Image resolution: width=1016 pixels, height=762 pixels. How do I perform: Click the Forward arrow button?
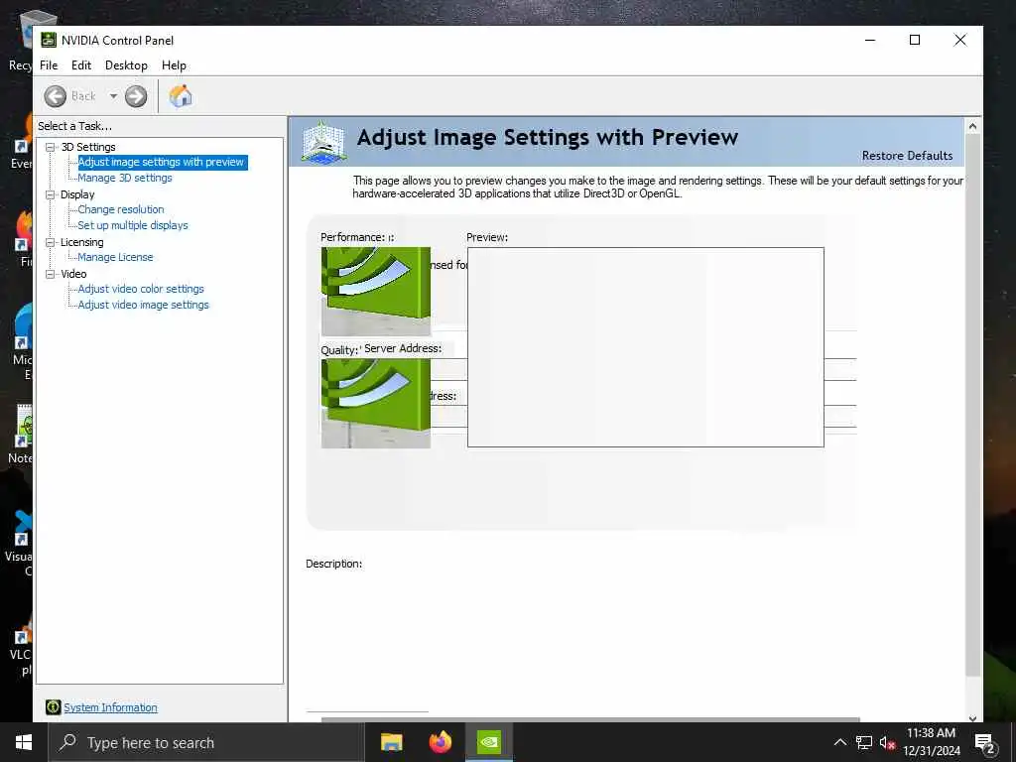pos(136,96)
